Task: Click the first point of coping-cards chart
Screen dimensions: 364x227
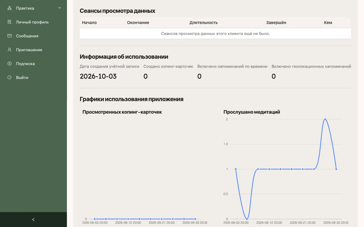Action: 94,219
